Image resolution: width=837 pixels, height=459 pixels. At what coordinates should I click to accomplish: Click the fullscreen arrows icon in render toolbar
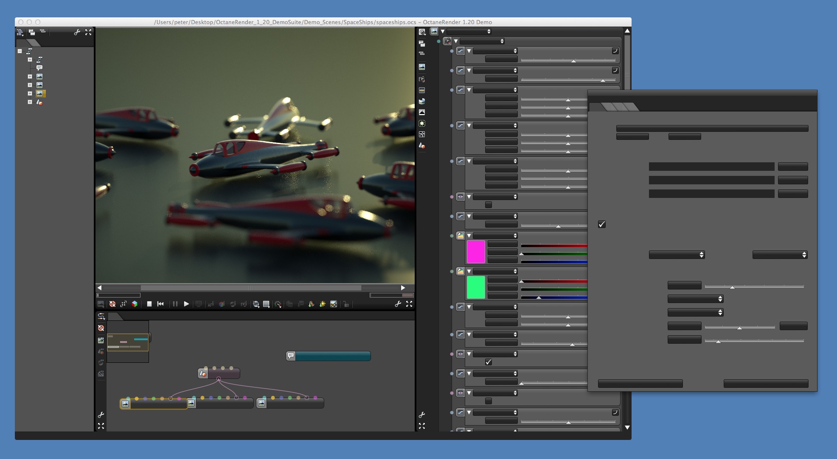click(x=409, y=304)
